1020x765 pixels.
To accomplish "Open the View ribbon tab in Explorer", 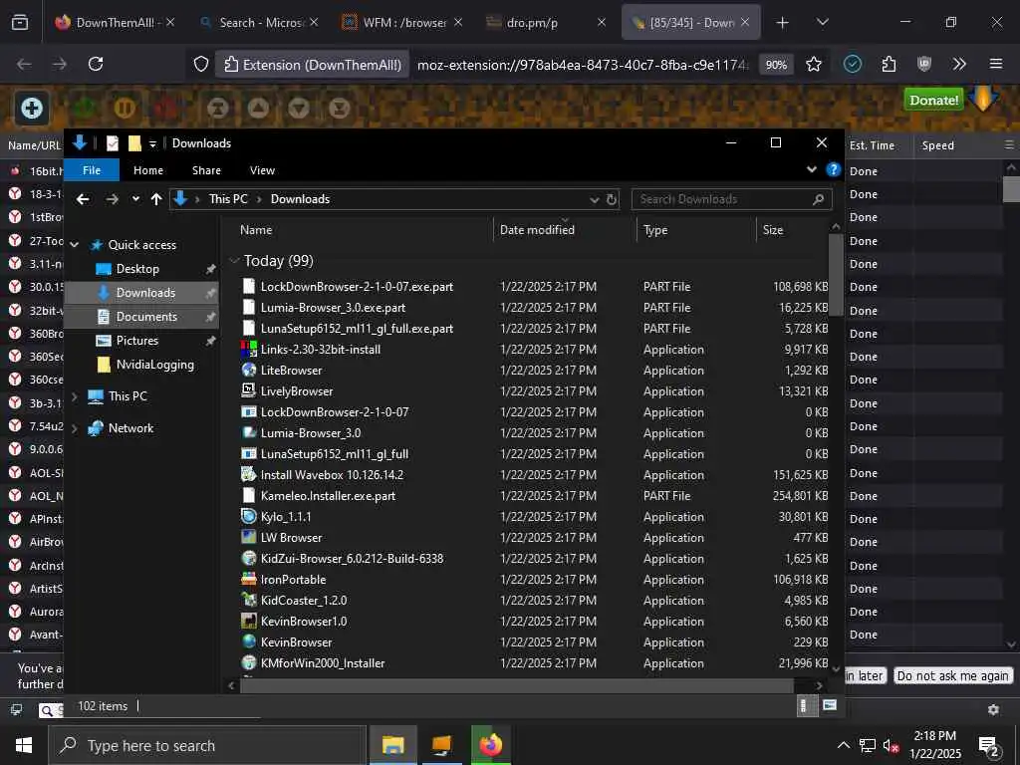I will (x=262, y=170).
